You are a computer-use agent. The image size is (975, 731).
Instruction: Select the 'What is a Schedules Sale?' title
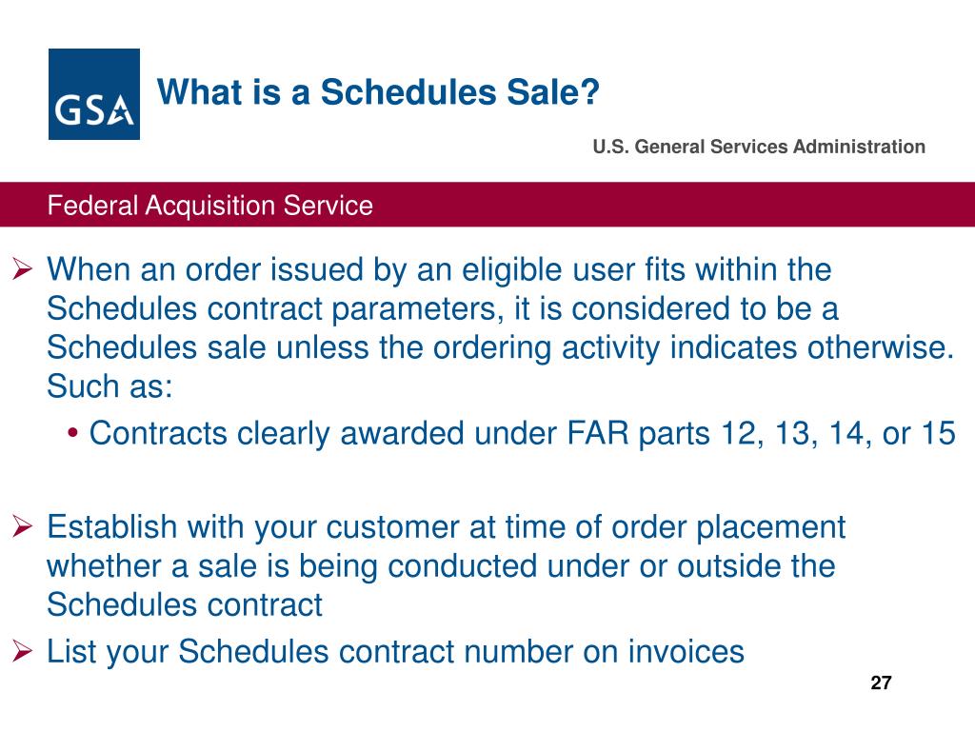[378, 92]
